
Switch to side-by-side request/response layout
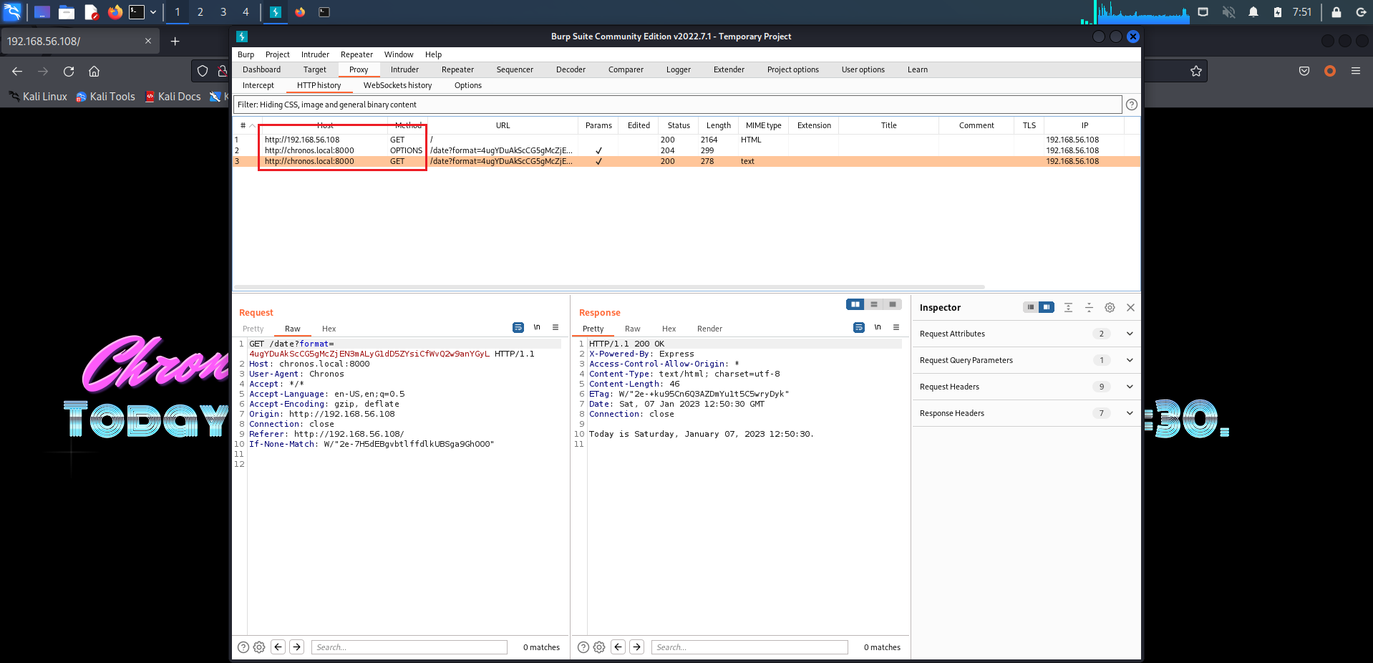pyautogui.click(x=855, y=304)
